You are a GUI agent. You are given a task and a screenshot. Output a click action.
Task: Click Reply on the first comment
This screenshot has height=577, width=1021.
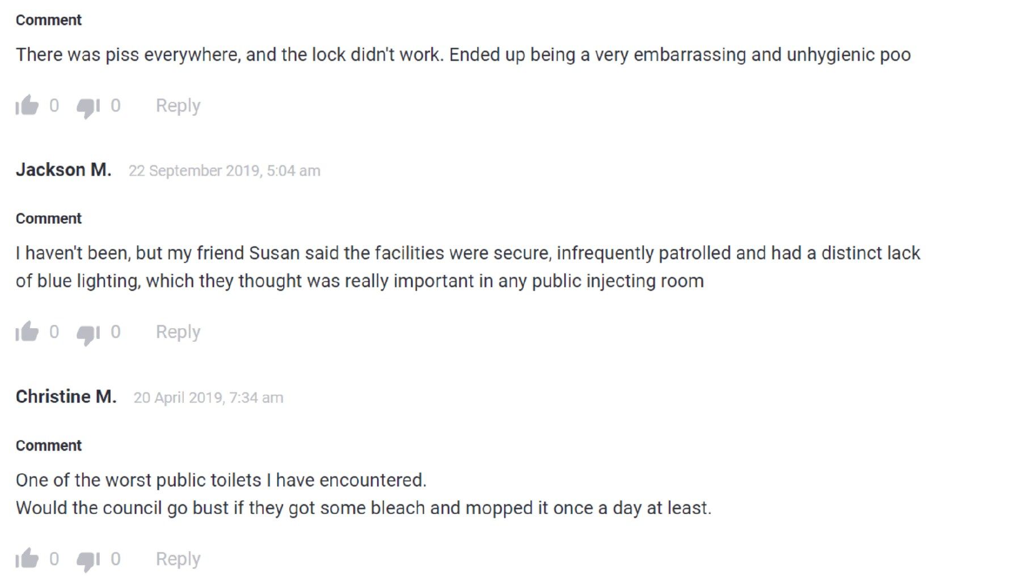click(178, 105)
